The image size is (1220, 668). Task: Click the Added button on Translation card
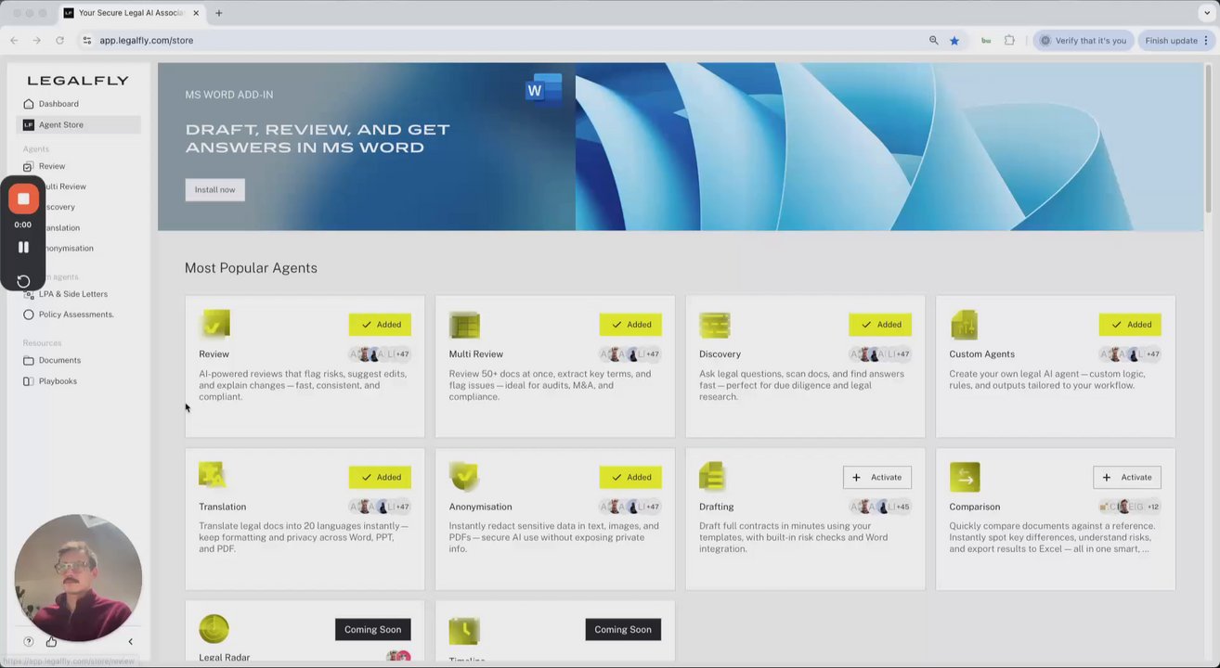click(380, 477)
